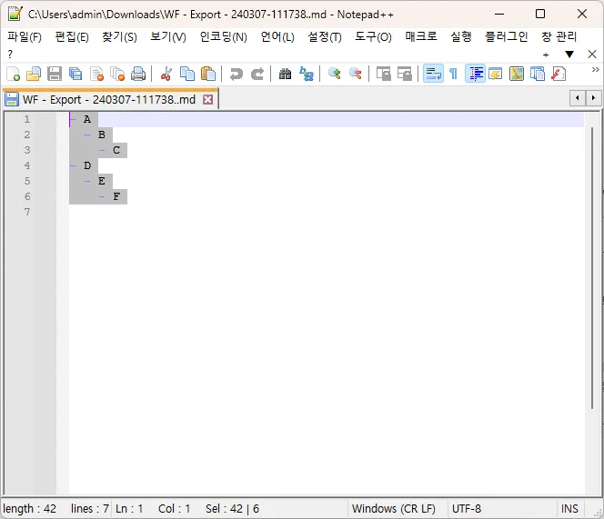Click line 5 text E
Viewport: 604px width, 519px height.
tap(102, 181)
